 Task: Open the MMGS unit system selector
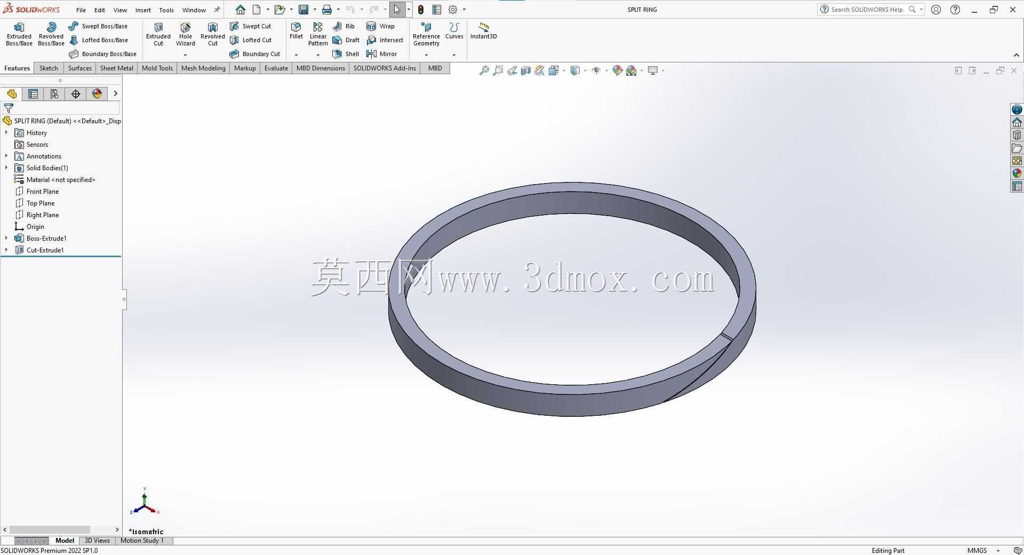(983, 551)
